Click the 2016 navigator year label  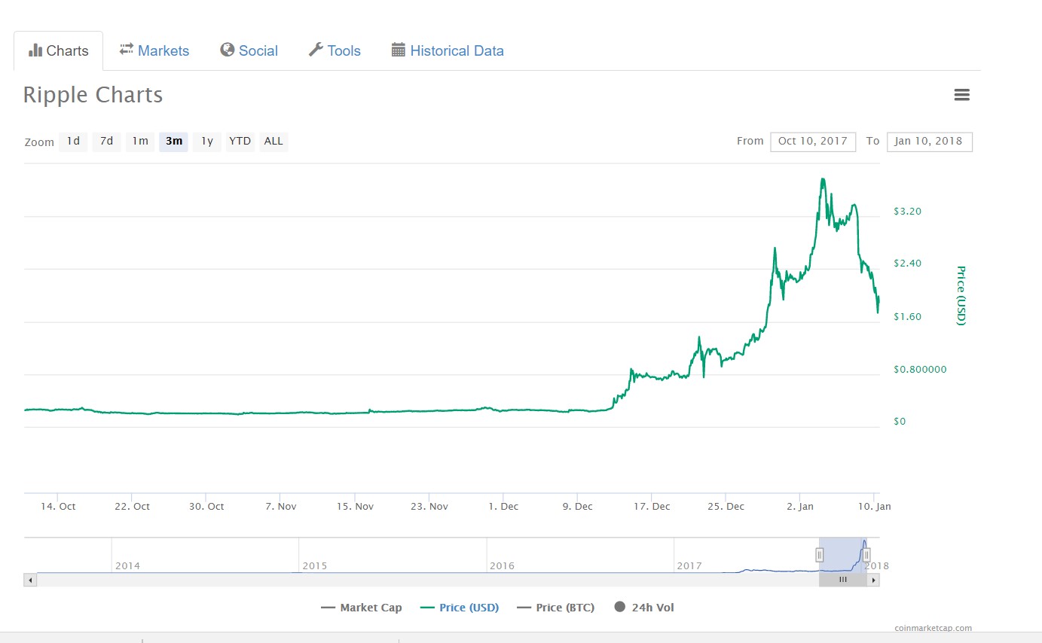click(x=502, y=565)
